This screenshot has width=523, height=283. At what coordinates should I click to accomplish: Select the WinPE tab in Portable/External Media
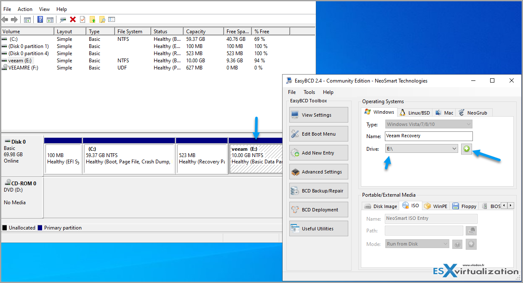coord(436,206)
